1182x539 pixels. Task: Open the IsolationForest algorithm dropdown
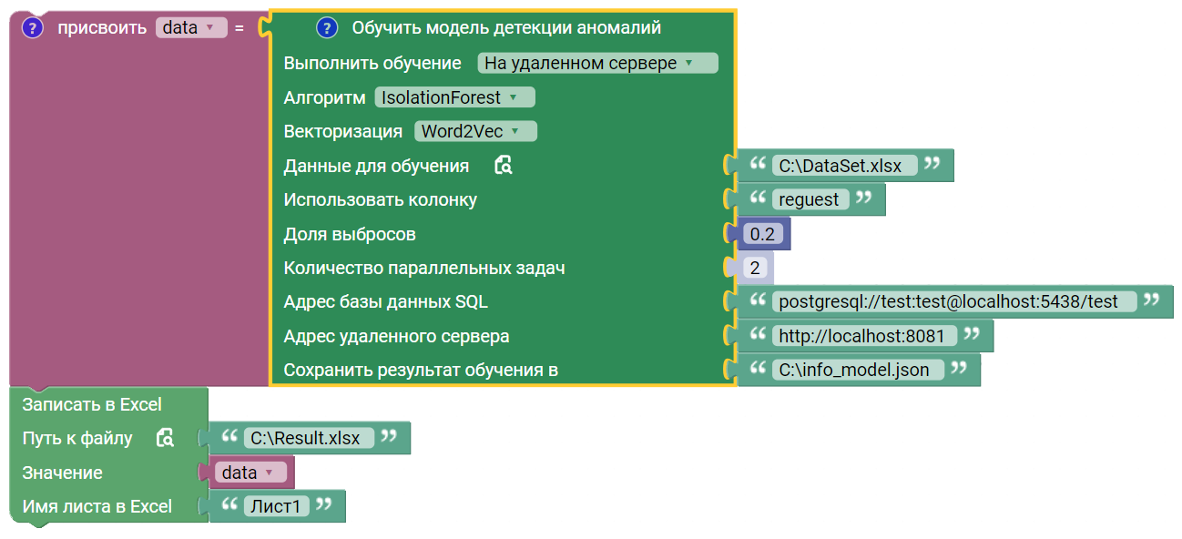click(x=454, y=97)
